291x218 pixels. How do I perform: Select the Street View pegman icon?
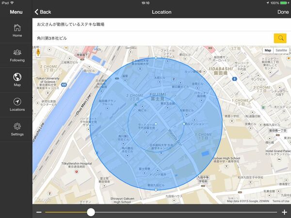tap(38, 52)
